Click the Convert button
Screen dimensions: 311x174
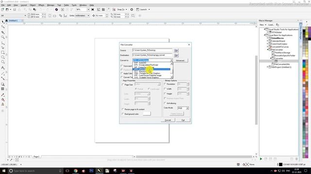(x=168, y=120)
